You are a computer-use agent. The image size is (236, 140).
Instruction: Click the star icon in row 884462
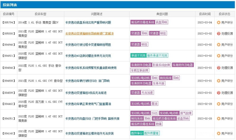tap(219, 104)
